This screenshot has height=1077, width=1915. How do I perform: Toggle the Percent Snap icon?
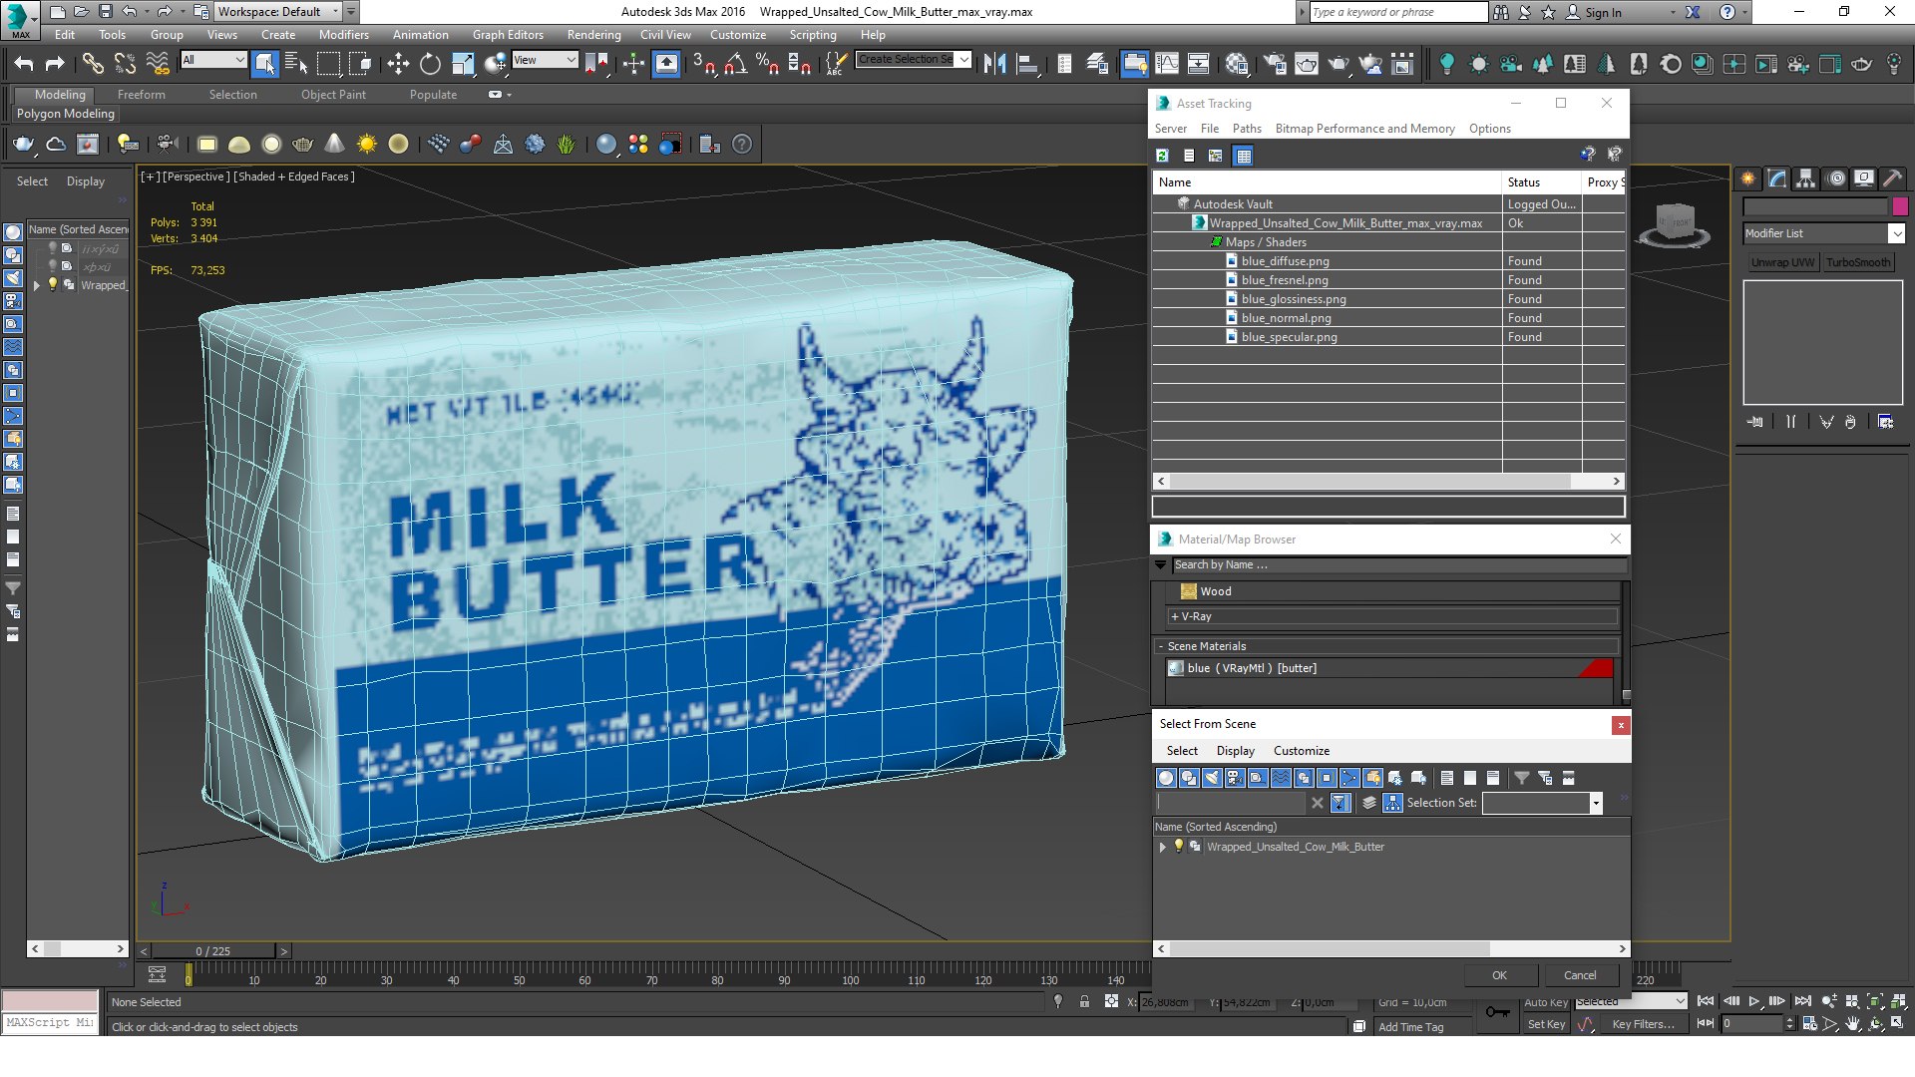(x=767, y=64)
